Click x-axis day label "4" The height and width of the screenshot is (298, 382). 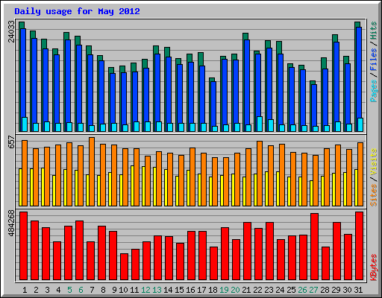[x=58, y=290]
